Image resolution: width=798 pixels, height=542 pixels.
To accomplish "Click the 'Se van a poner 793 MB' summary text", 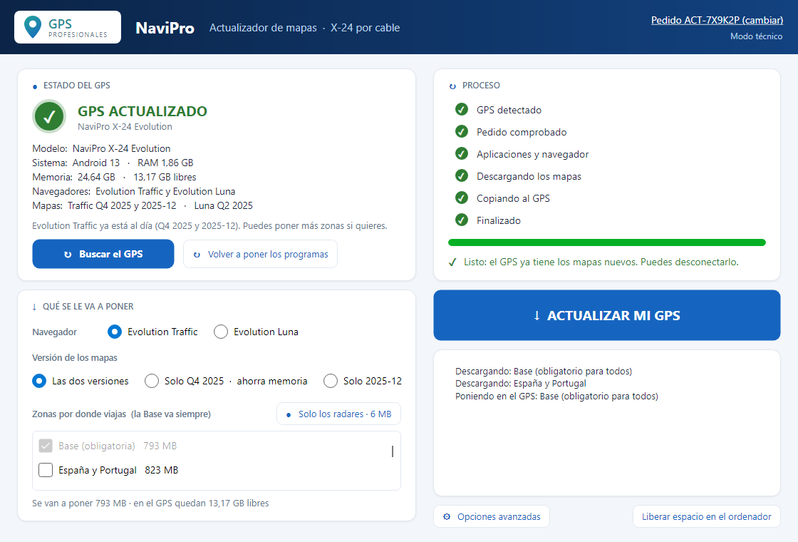I will (150, 503).
